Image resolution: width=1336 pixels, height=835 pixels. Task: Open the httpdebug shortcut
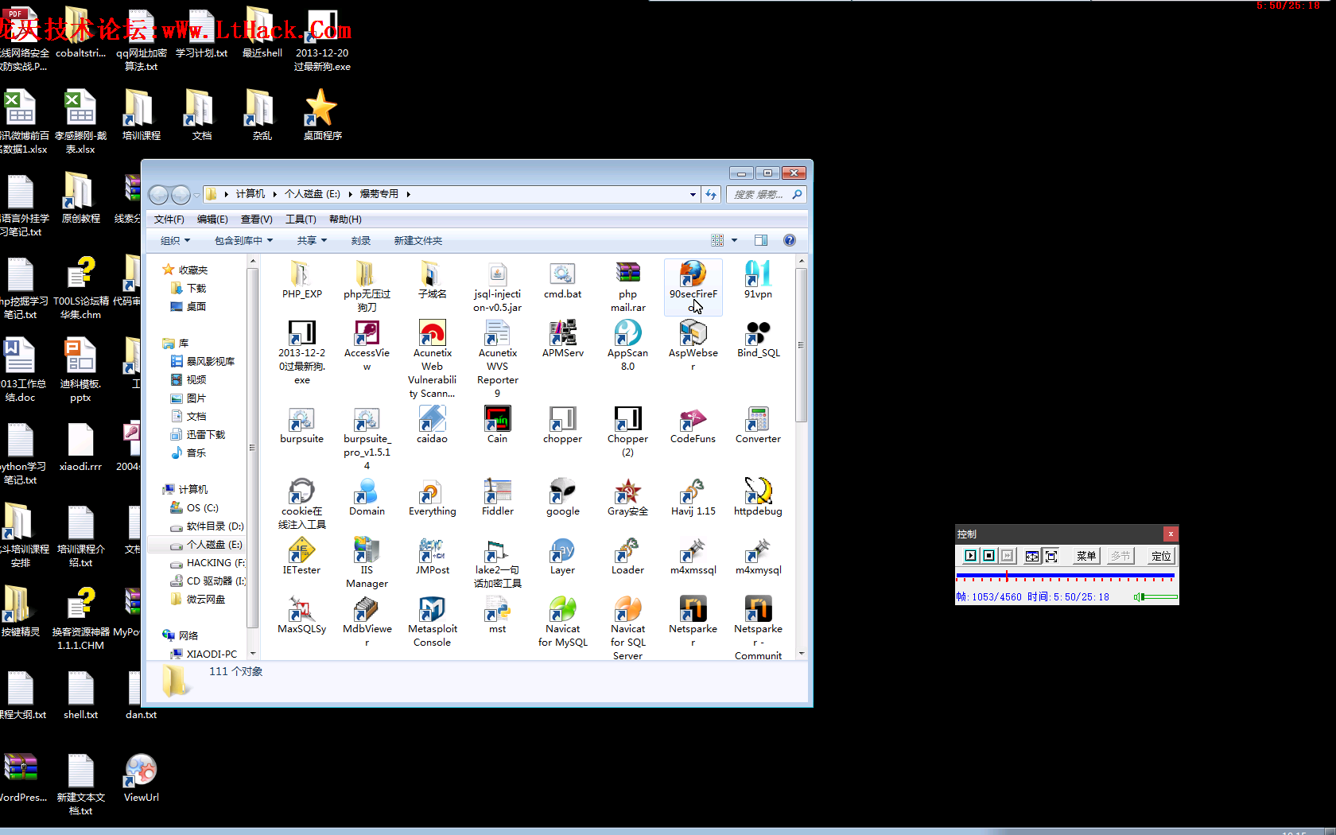coord(758,498)
